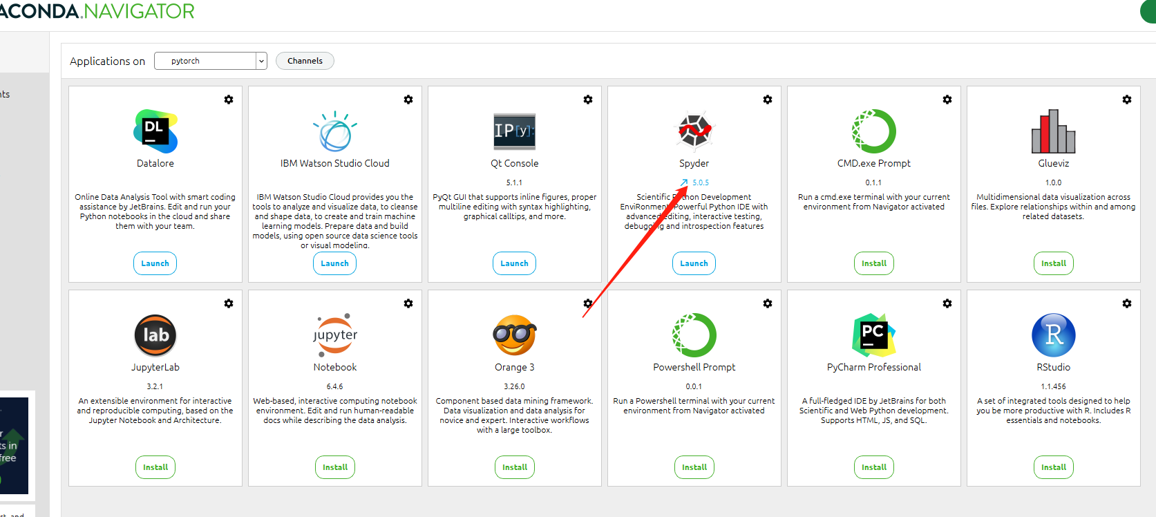Select the PyCharm Professional icon
The width and height of the screenshot is (1156, 517).
point(874,335)
